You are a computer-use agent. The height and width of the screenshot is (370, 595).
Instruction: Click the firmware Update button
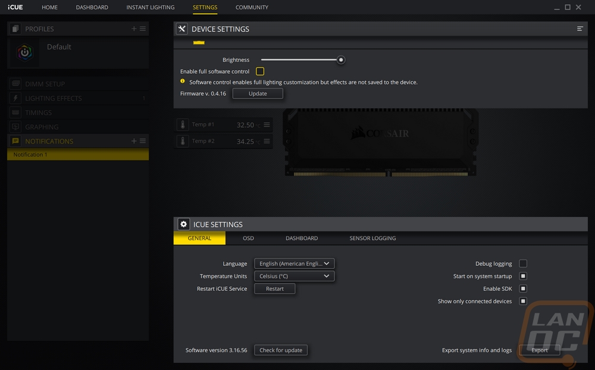258,93
